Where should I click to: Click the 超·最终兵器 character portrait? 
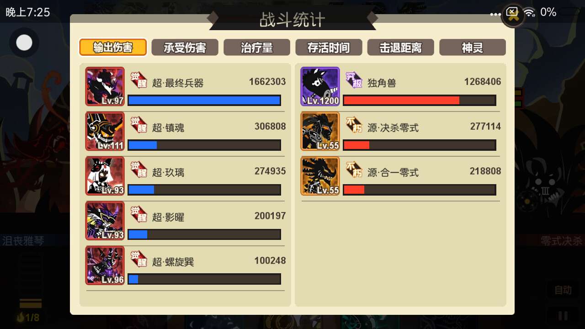click(105, 86)
